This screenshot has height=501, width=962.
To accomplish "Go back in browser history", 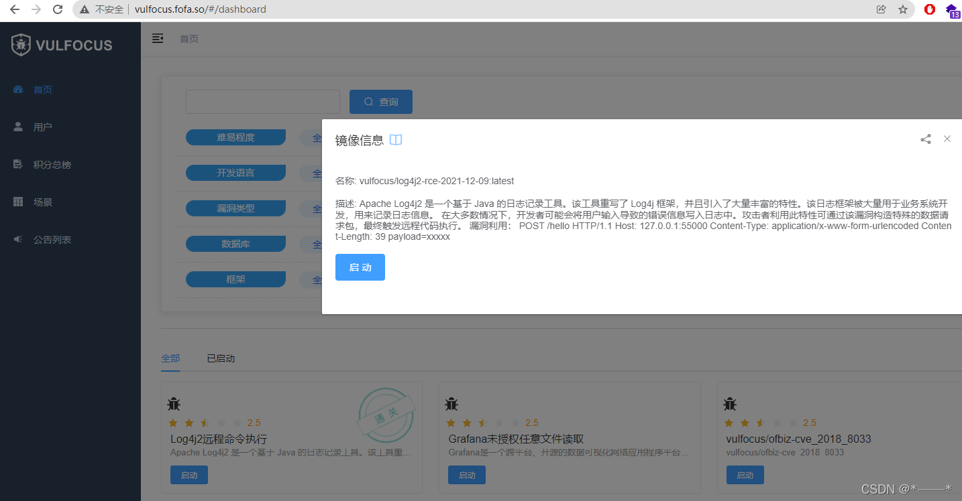I will point(15,9).
